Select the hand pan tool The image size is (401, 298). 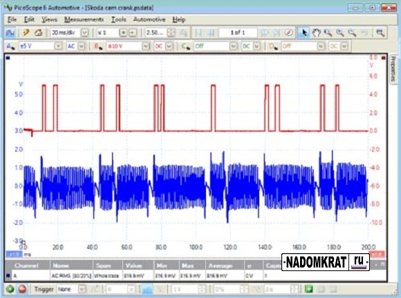317,32
